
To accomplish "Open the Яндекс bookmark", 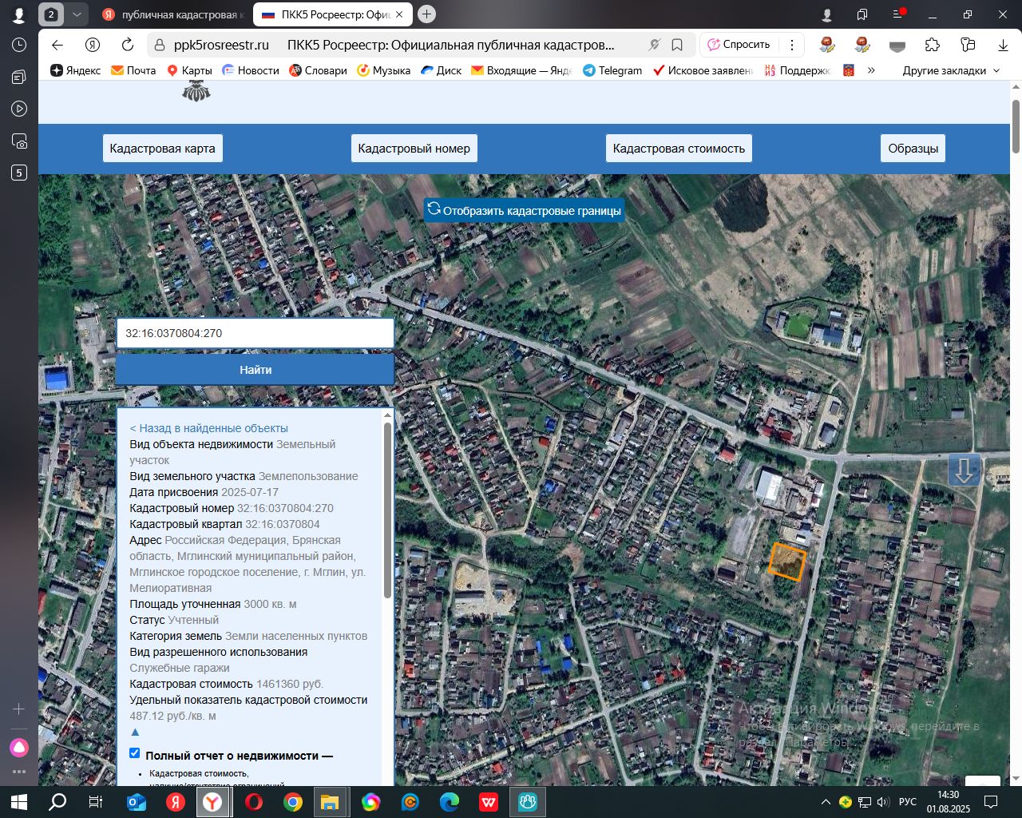I will [x=76, y=70].
